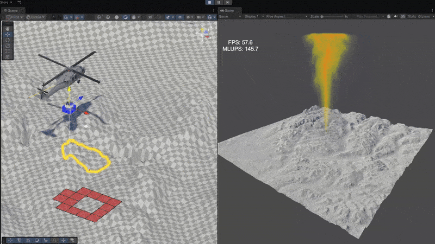This screenshot has width=435, height=244.
Task: Select the helicopter model in Scene
Action: point(65,75)
